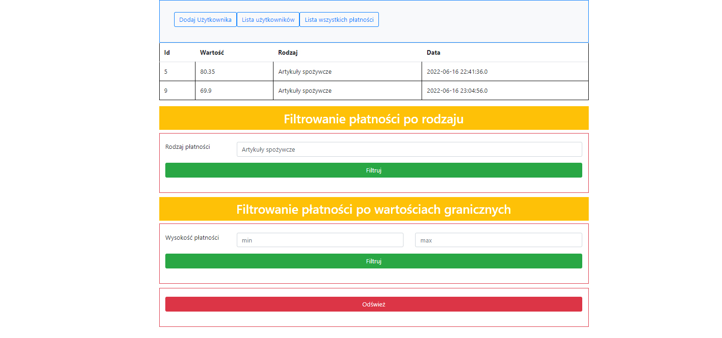Click the Id cell showing 5
The image size is (722, 338).
tap(177, 71)
